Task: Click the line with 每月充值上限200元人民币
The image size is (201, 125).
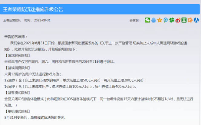Action: click(x=75, y=81)
